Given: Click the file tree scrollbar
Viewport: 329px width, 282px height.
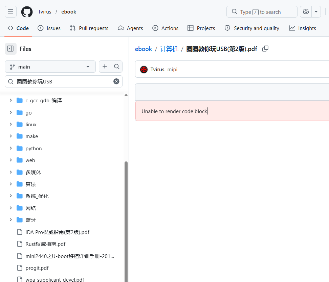Looking at the screenshot, I should pyautogui.click(x=126, y=222).
